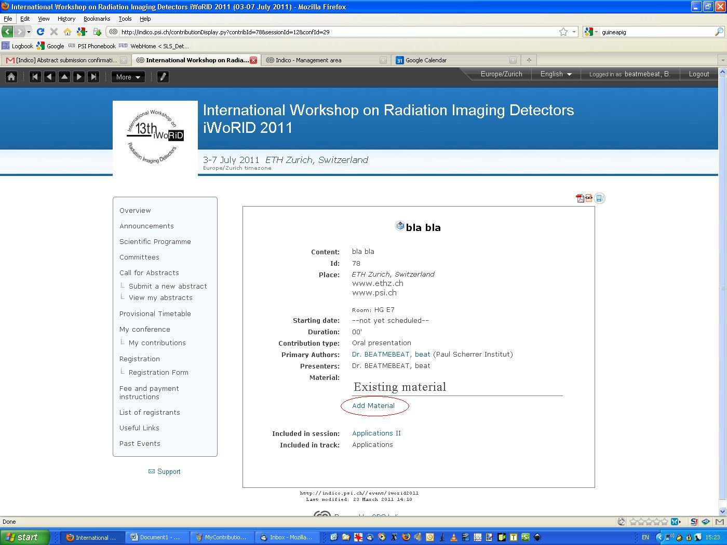
Task: Expand the English language dropdown
Action: click(556, 74)
